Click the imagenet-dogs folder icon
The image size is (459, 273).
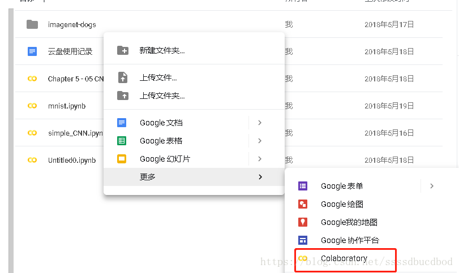tap(32, 24)
